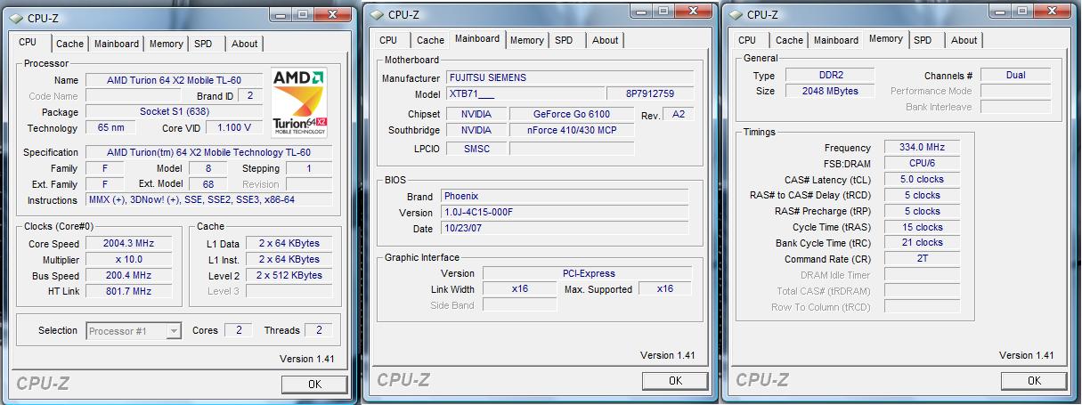Open Memory tab in first window
This screenshot has width=1082, height=405.
(x=167, y=44)
